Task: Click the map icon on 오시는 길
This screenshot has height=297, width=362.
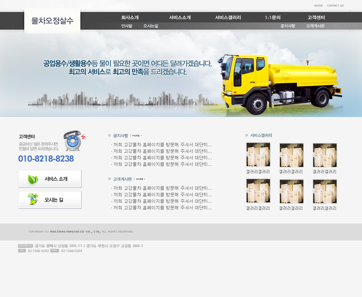Action: point(33,200)
